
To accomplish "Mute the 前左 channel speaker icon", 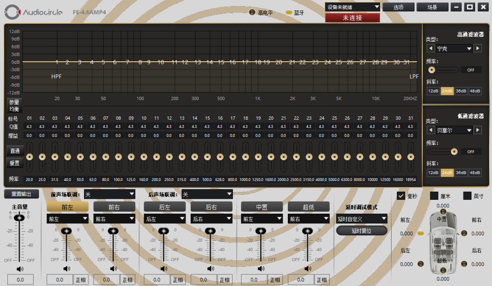I will 67,268.
